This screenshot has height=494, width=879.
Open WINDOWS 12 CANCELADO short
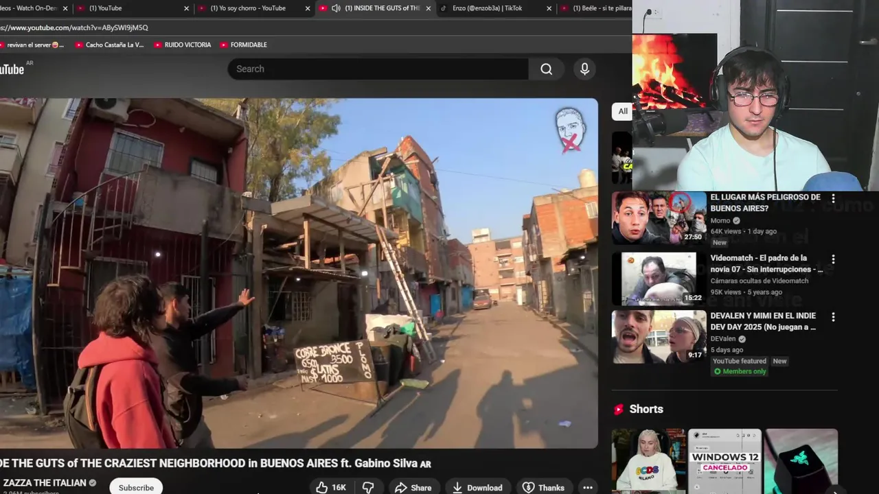pos(724,461)
